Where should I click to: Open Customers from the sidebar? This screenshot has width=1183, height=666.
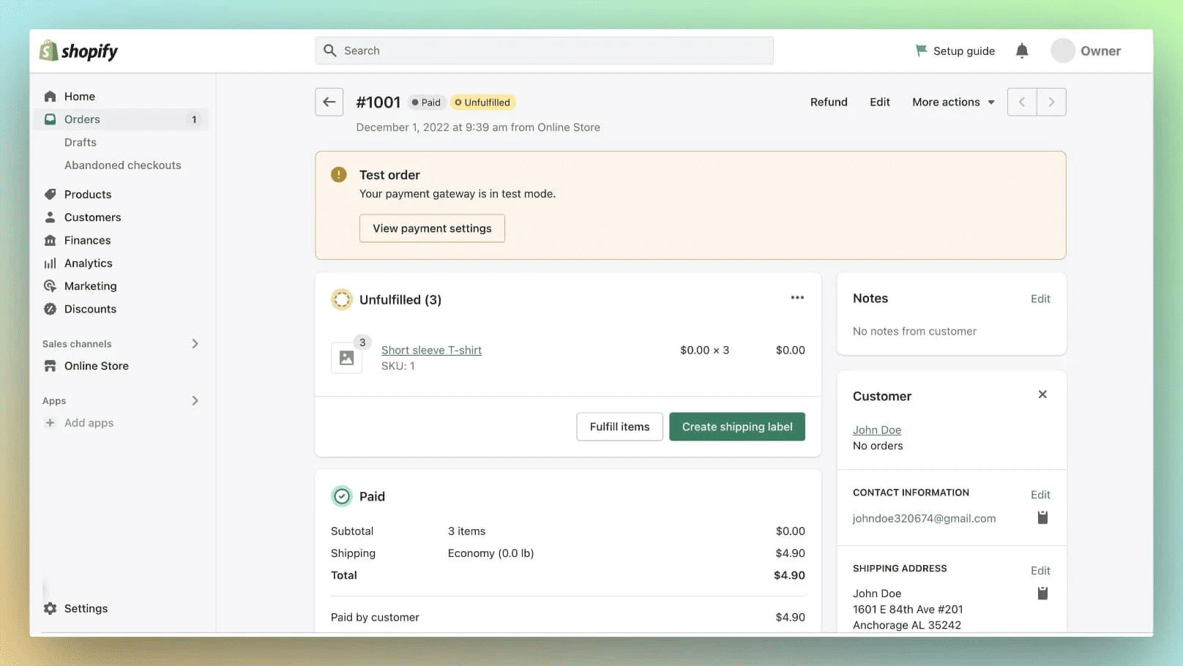coord(92,217)
